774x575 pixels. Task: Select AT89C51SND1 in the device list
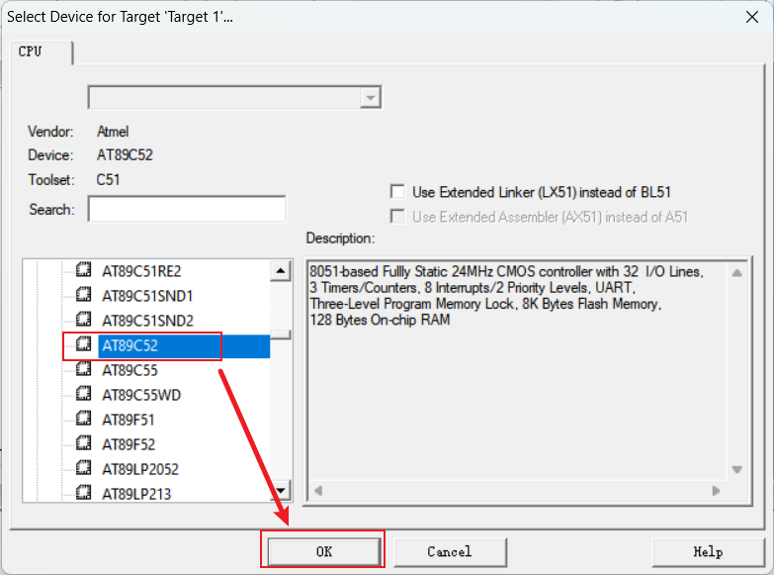147,296
